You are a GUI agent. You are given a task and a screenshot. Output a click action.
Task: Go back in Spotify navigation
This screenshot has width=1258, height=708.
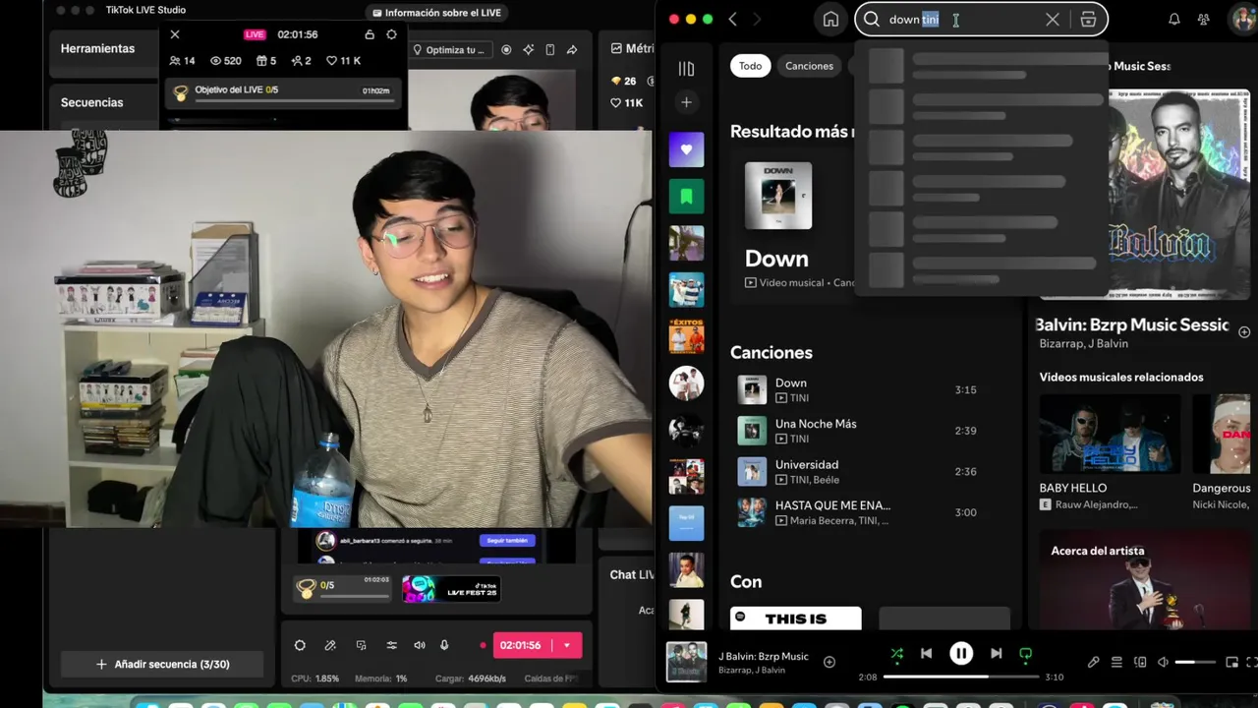732,20
